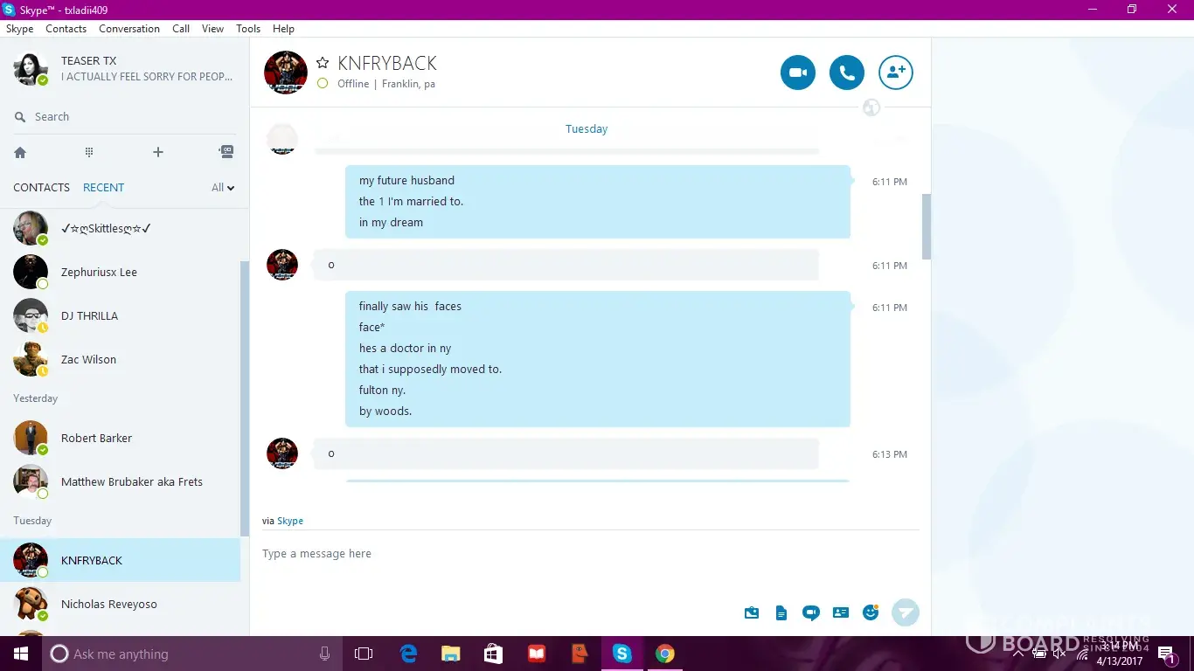The image size is (1194, 671).
Task: Select the KNFRYBACK conversation in the list
Action: pos(120,560)
